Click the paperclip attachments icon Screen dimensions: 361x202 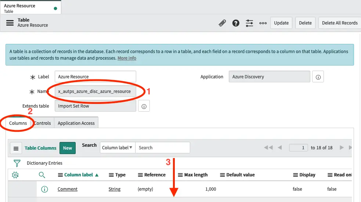tap(222, 23)
